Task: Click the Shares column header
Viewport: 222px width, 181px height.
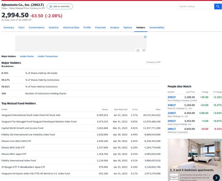Action: 105,109
